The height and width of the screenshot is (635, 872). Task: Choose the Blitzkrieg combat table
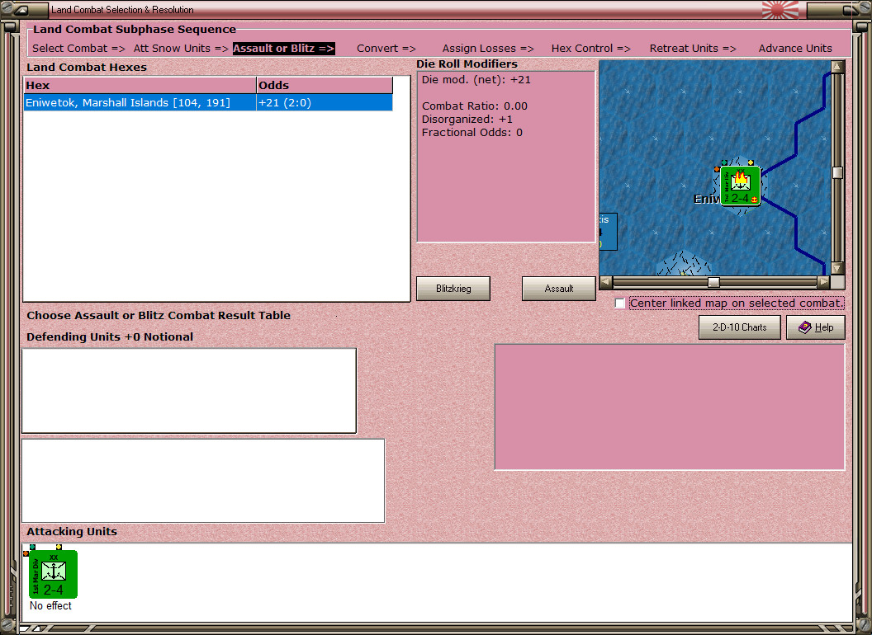tap(453, 289)
